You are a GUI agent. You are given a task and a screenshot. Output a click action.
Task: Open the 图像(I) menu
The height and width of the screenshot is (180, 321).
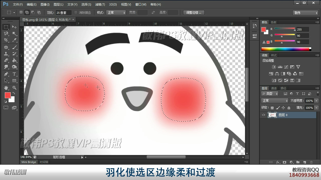click(x=45, y=4)
